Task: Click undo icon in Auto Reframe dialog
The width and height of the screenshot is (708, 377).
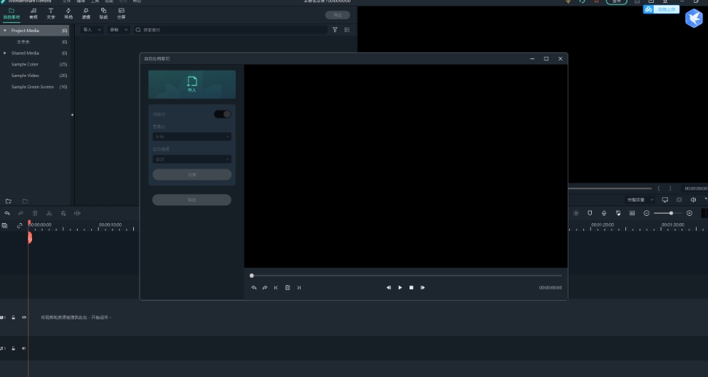Action: click(x=254, y=287)
